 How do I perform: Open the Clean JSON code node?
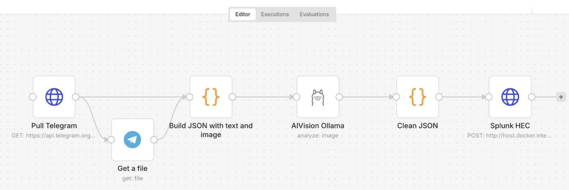pos(417,97)
